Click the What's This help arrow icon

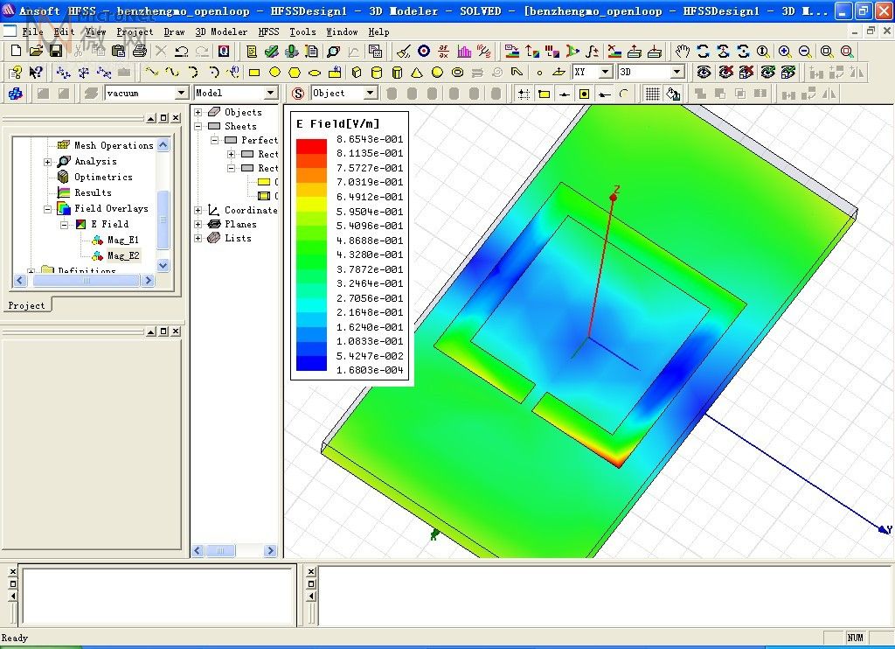[35, 73]
